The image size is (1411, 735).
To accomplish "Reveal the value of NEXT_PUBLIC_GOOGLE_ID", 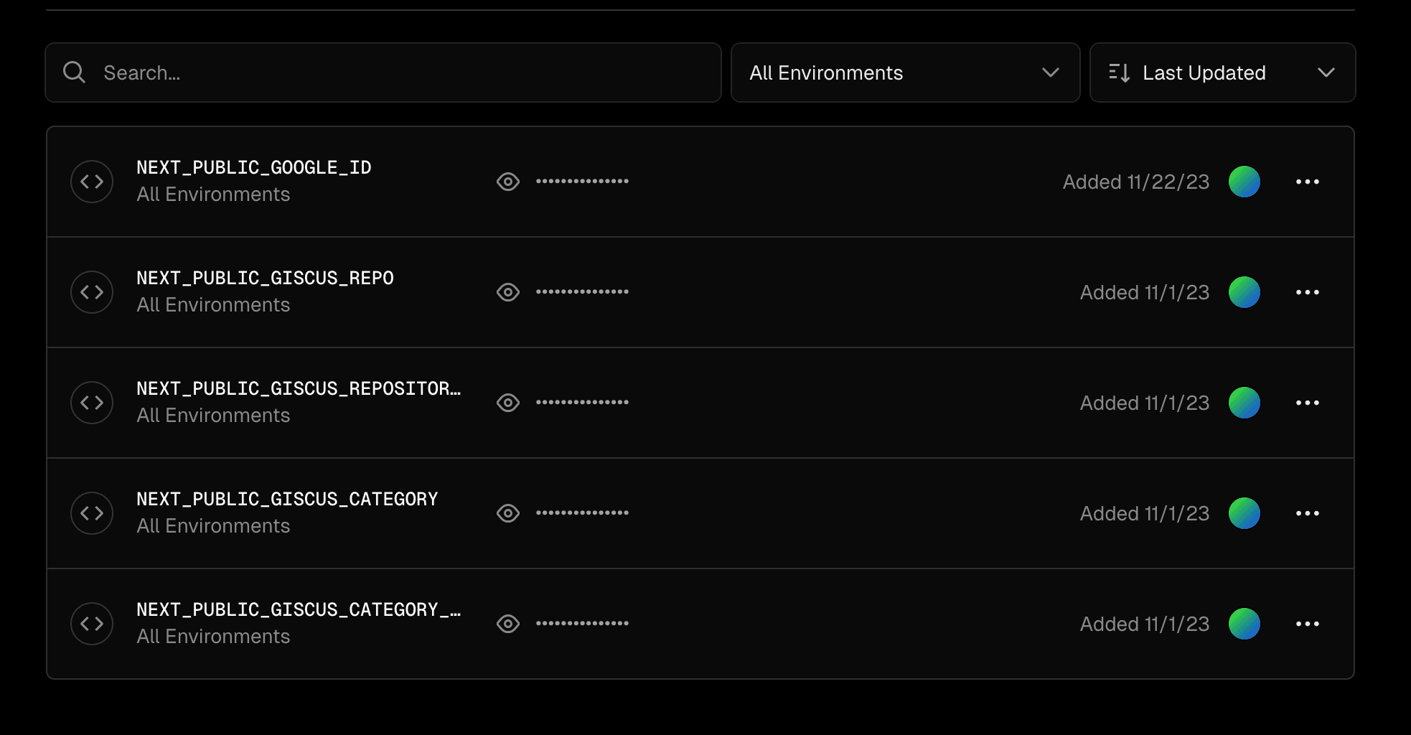I will pos(508,182).
